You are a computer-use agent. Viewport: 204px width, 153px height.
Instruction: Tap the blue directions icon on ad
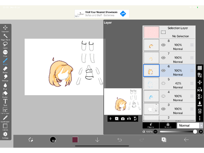123,14
